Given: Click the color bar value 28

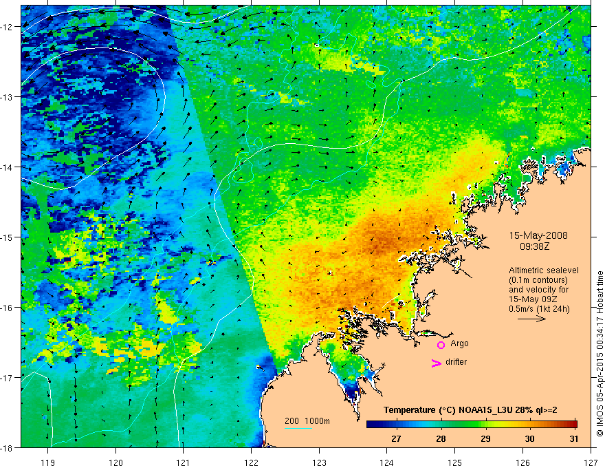Looking at the screenshot, I should [x=441, y=438].
